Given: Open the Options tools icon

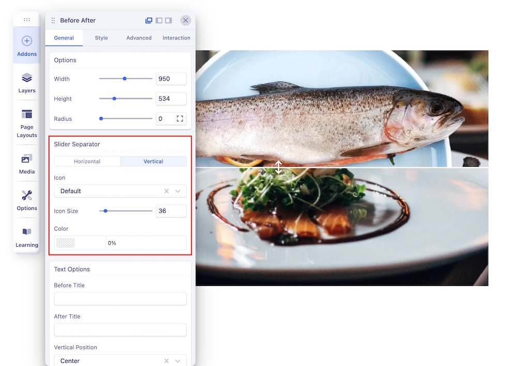Looking at the screenshot, I should tap(27, 200).
